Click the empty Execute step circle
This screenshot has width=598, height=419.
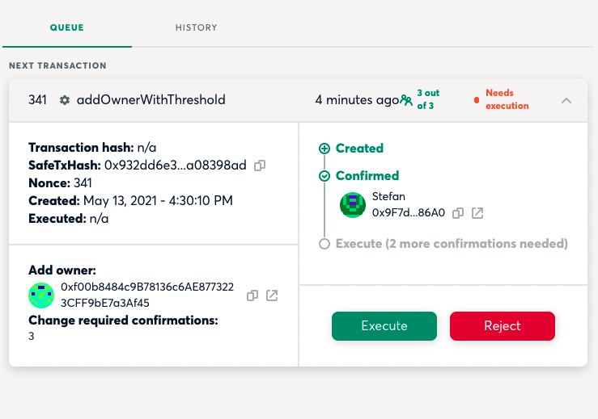pos(324,244)
